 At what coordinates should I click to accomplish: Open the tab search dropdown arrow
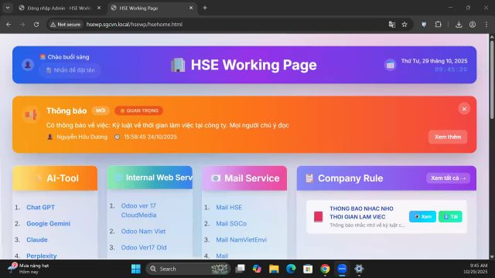pos(8,8)
